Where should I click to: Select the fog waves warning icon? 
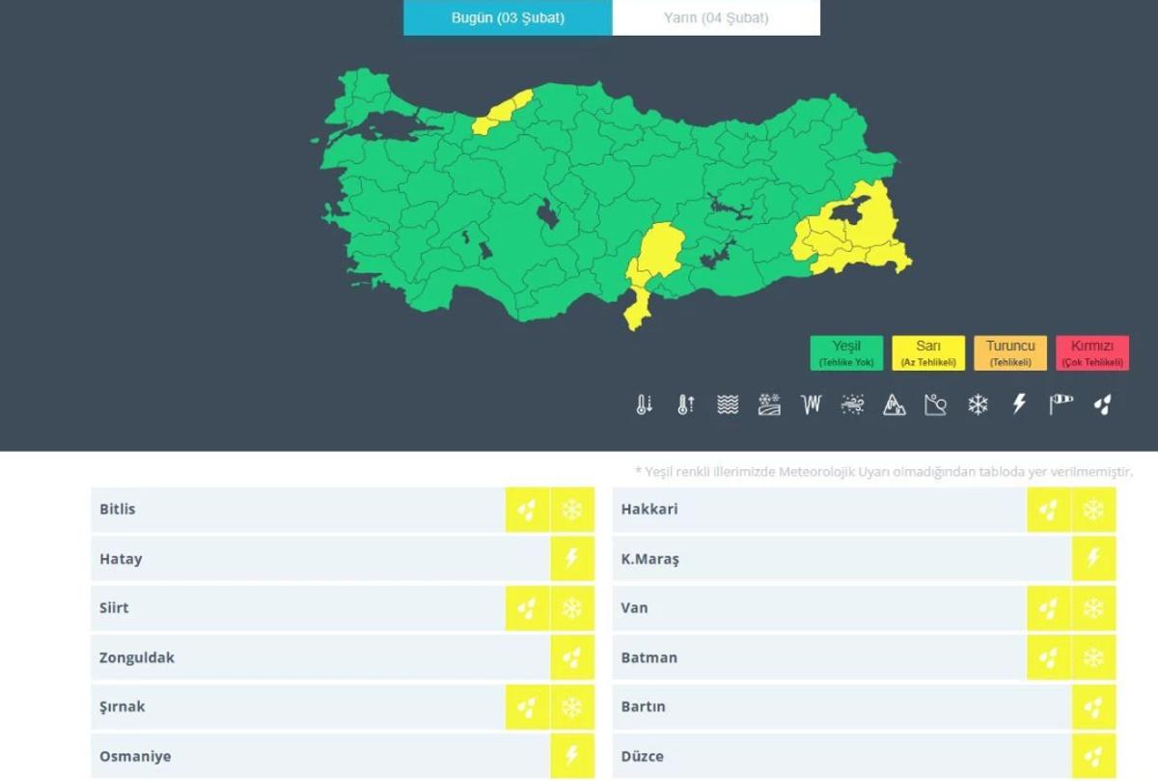pyautogui.click(x=728, y=405)
